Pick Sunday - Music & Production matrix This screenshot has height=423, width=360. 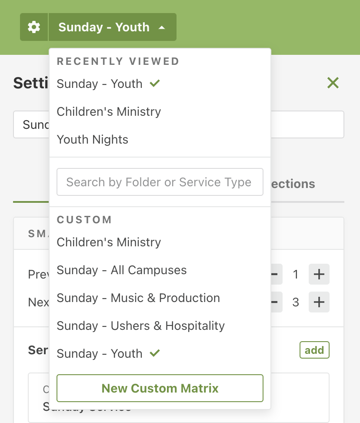click(138, 298)
